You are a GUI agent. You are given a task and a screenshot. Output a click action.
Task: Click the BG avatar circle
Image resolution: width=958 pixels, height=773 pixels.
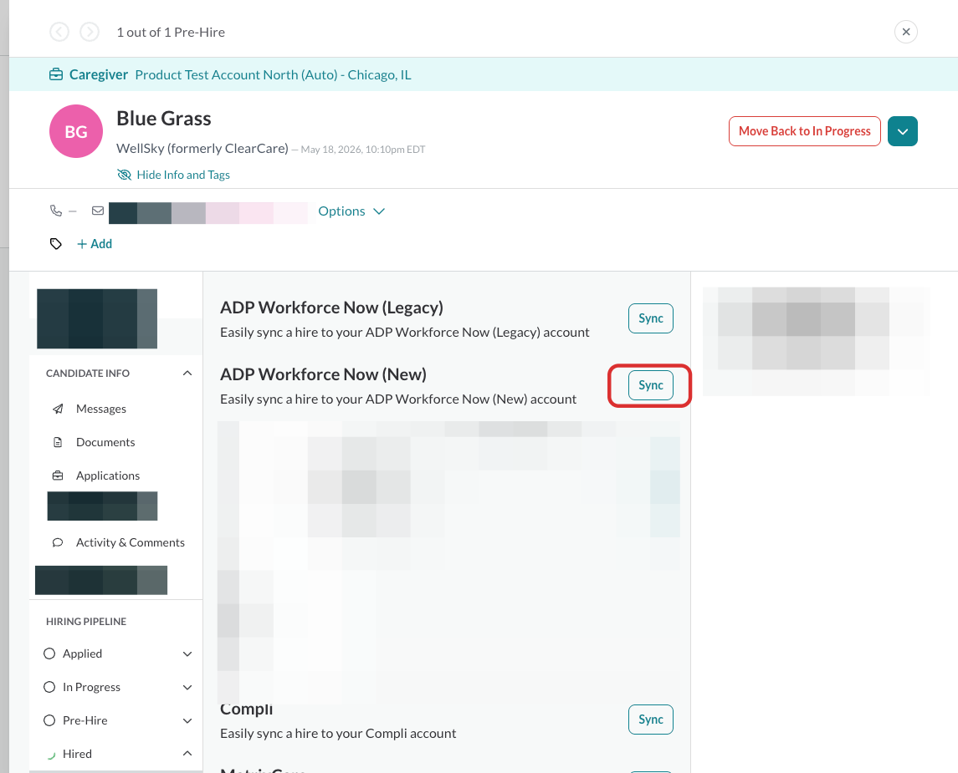76,131
